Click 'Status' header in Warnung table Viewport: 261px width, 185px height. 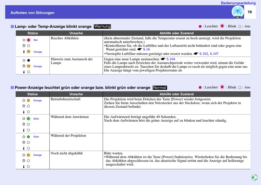click(x=33, y=33)
